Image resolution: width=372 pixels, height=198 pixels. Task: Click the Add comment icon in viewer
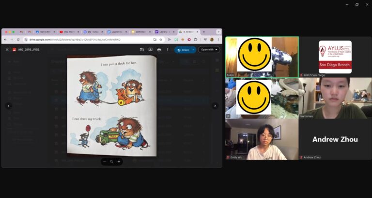[151, 50]
